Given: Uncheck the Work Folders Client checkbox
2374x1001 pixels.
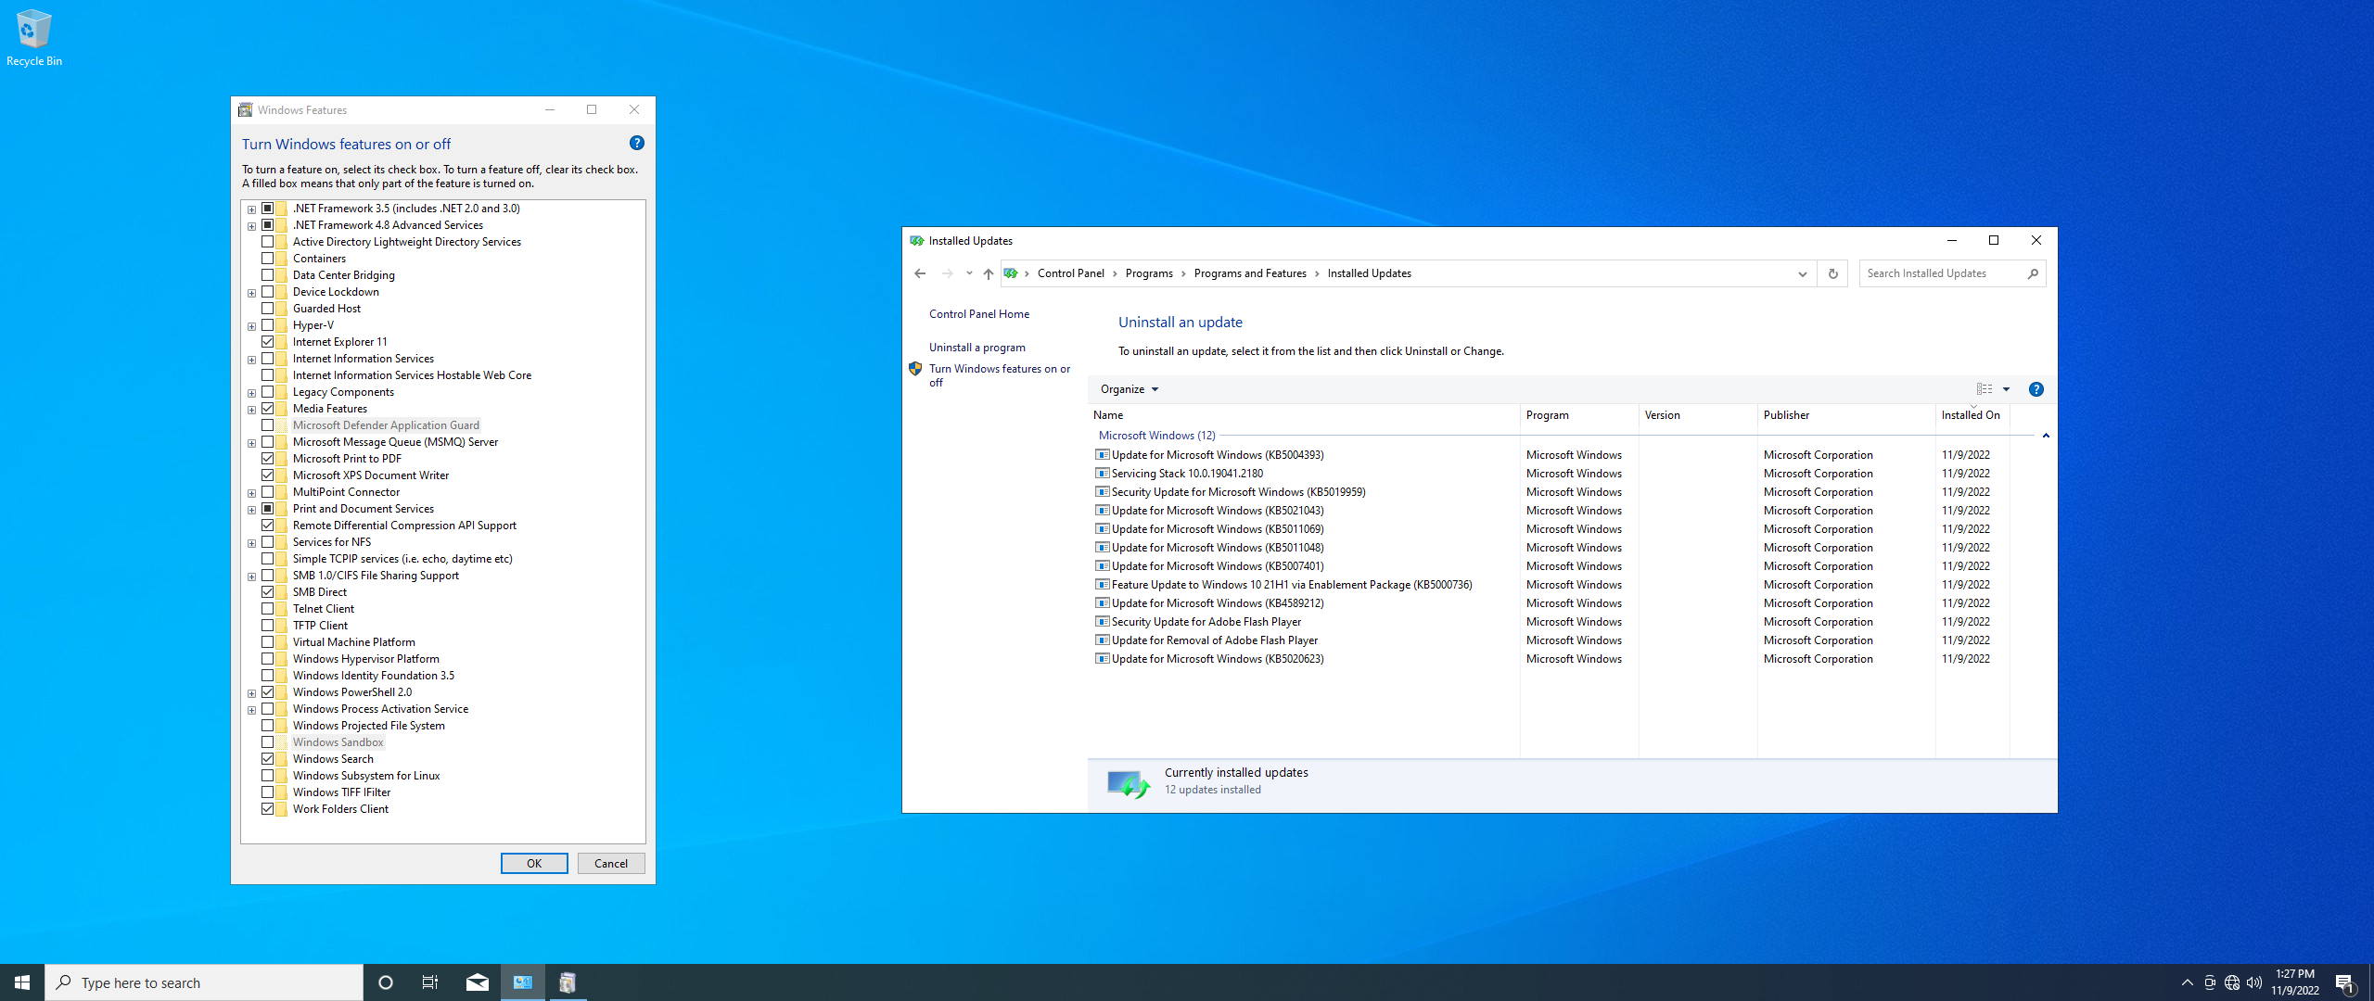Looking at the screenshot, I should (267, 809).
